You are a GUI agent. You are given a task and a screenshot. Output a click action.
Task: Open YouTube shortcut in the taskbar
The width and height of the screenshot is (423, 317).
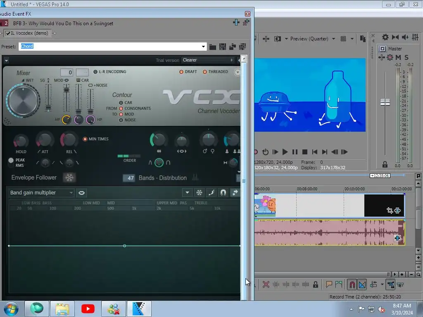(88, 309)
